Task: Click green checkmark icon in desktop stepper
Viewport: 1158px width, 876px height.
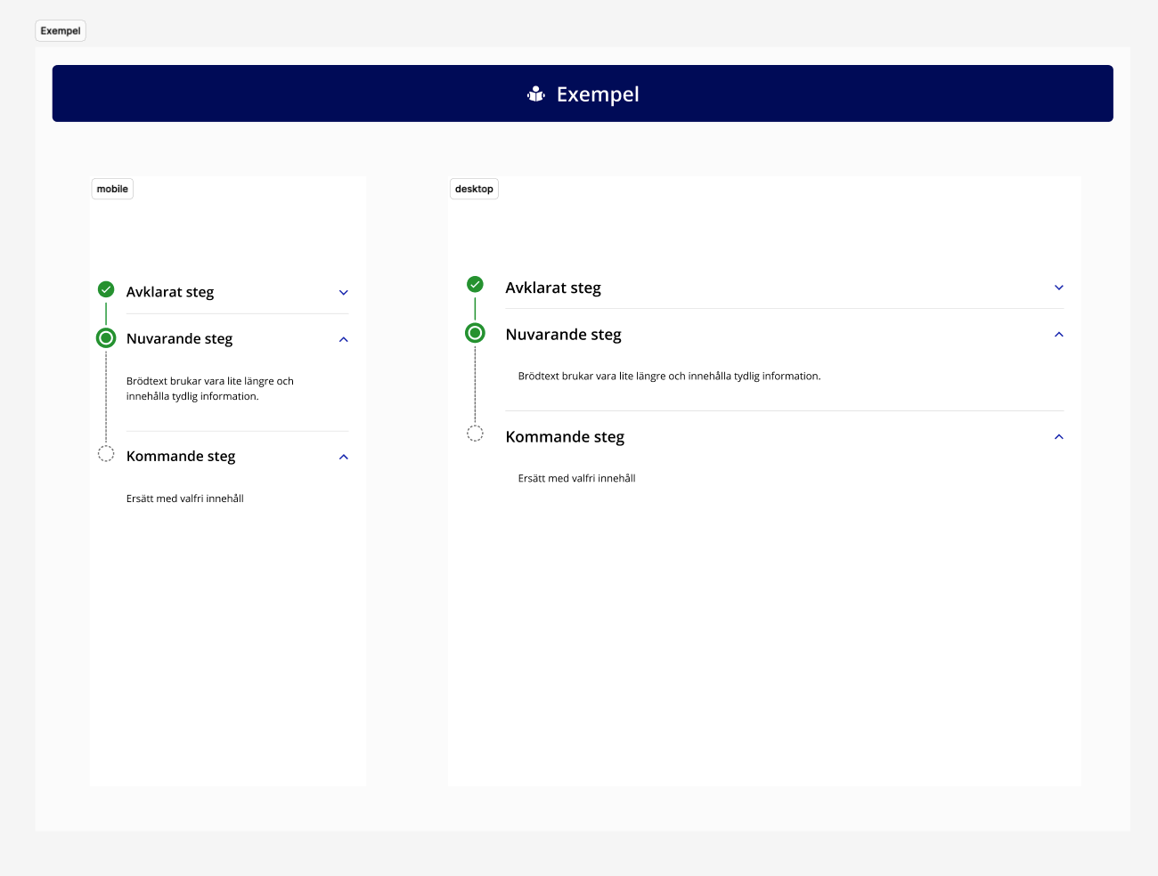Action: (476, 284)
